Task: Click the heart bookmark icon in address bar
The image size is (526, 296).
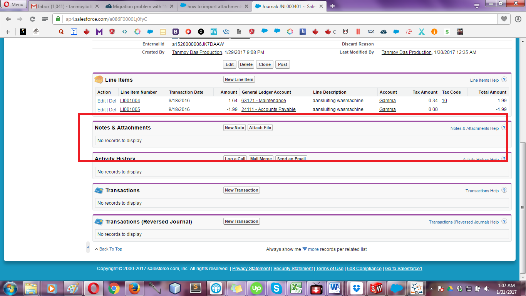Action: click(504, 19)
